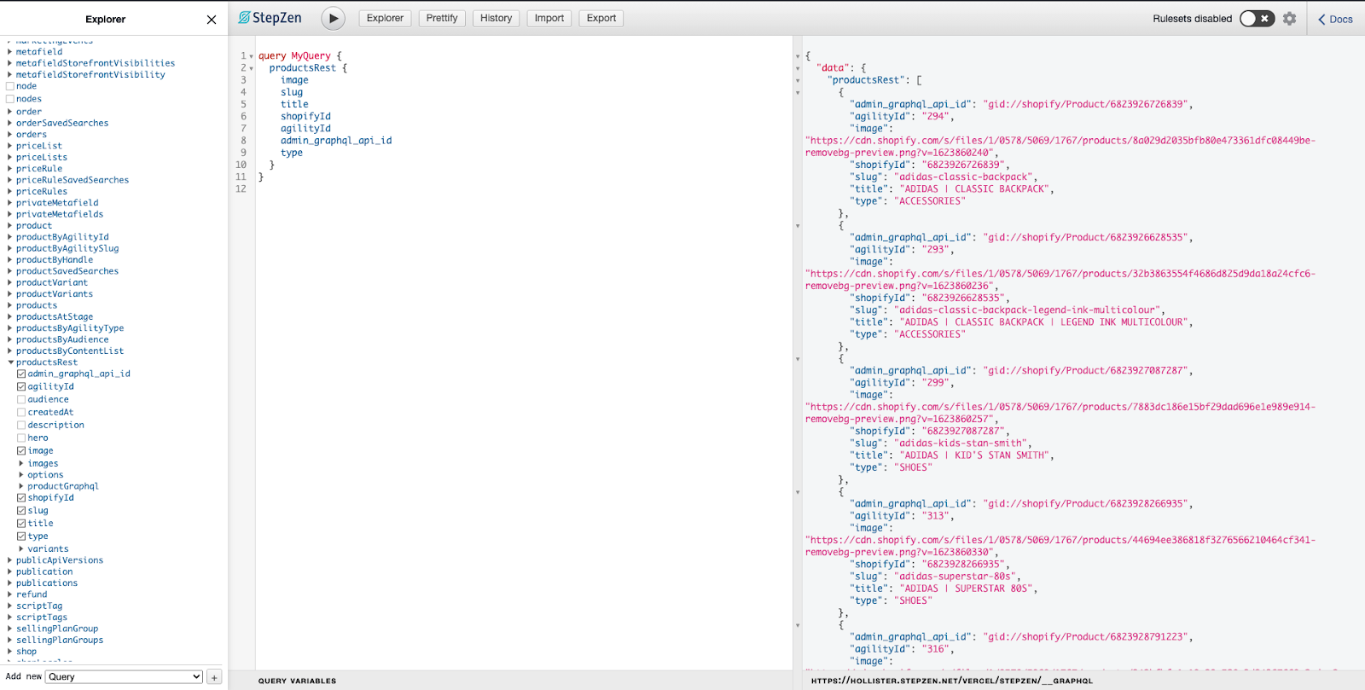
Task: Uncheck the title field checkbox
Action: click(21, 523)
